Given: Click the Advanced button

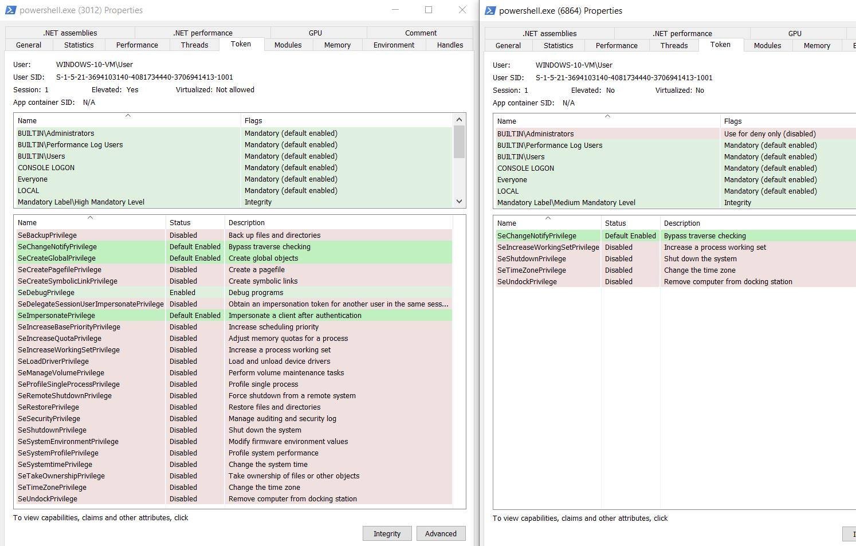Looking at the screenshot, I should (x=441, y=534).
